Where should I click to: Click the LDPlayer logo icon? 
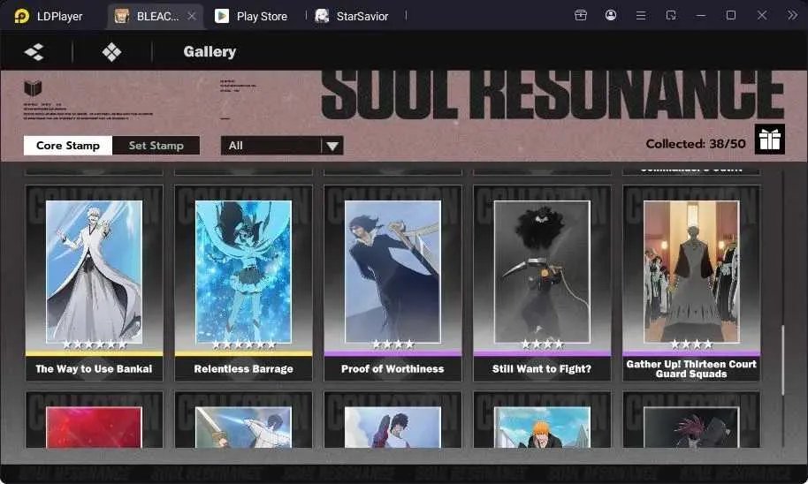21,16
